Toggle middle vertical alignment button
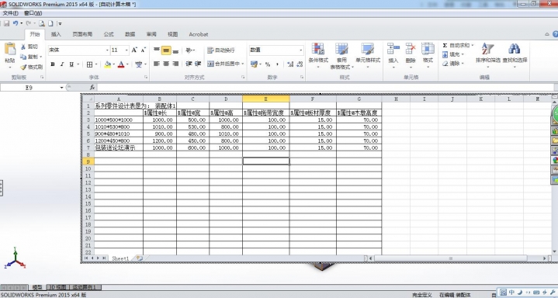The image size is (558, 298). 166,50
